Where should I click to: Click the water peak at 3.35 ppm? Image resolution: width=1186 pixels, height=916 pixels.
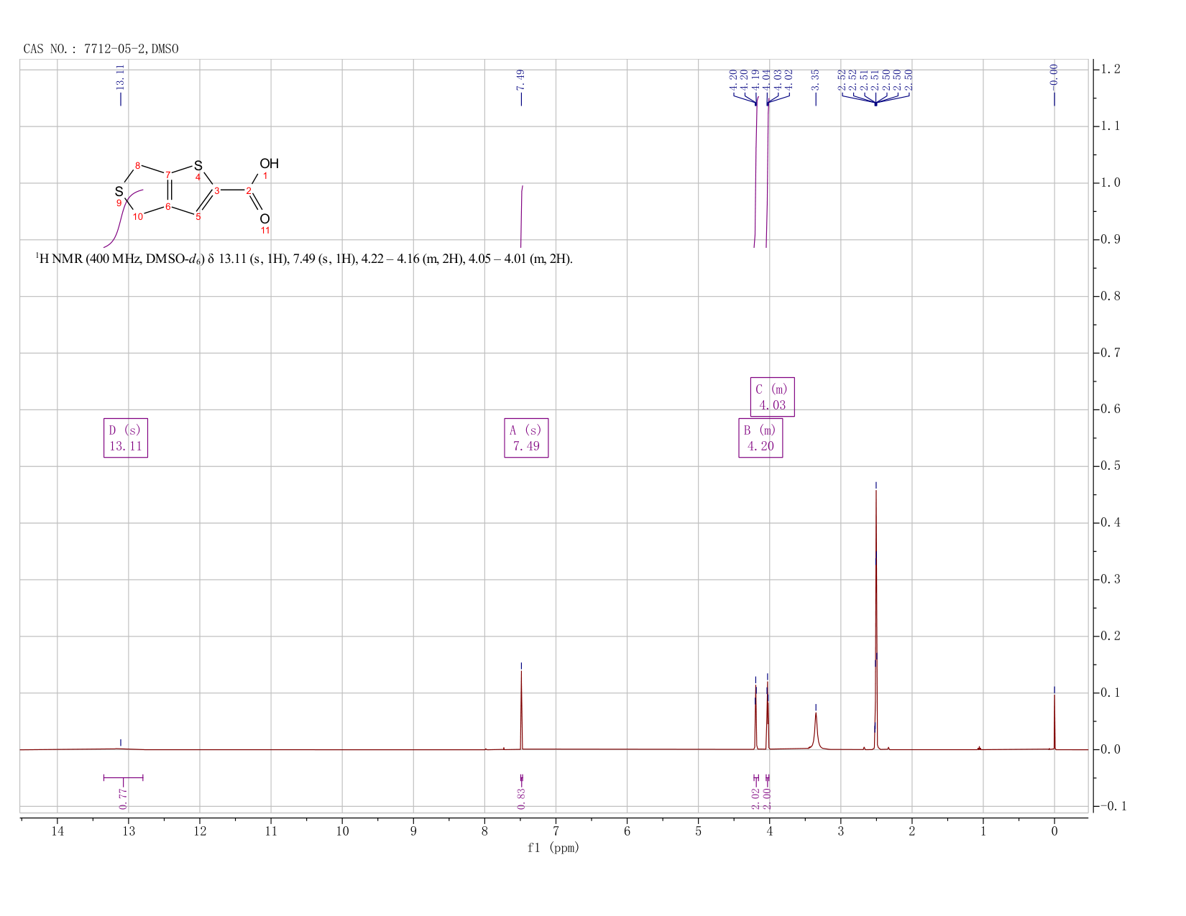tap(816, 729)
